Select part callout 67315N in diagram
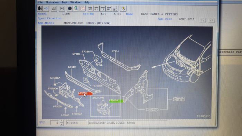This screenshot has height=136, width=242. [x=98, y=86]
